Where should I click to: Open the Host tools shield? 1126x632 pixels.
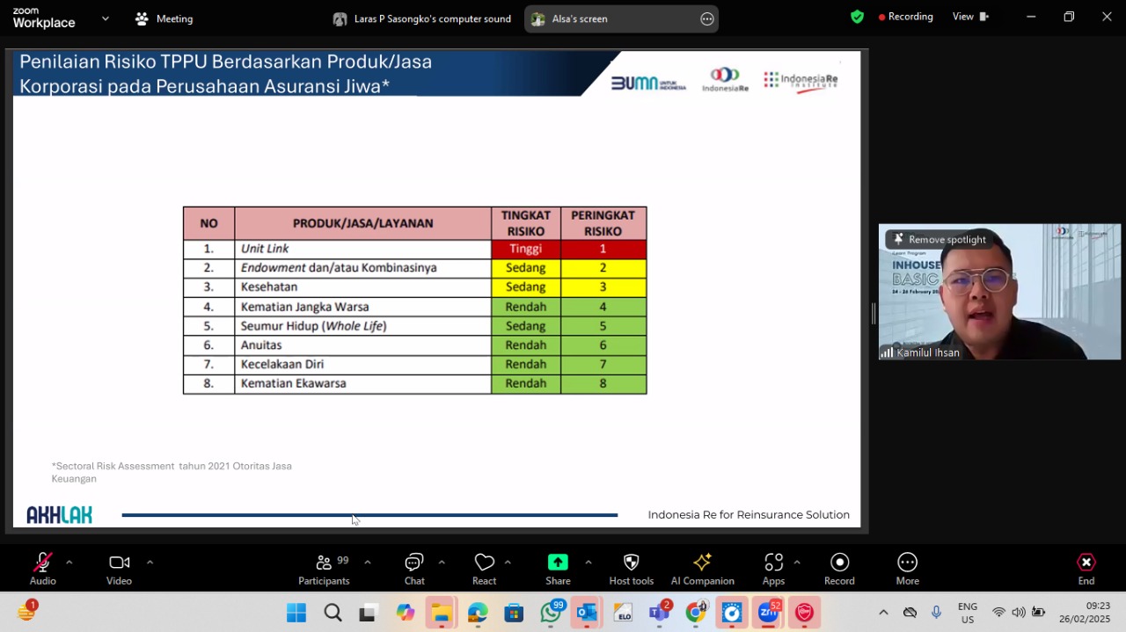[x=631, y=563]
